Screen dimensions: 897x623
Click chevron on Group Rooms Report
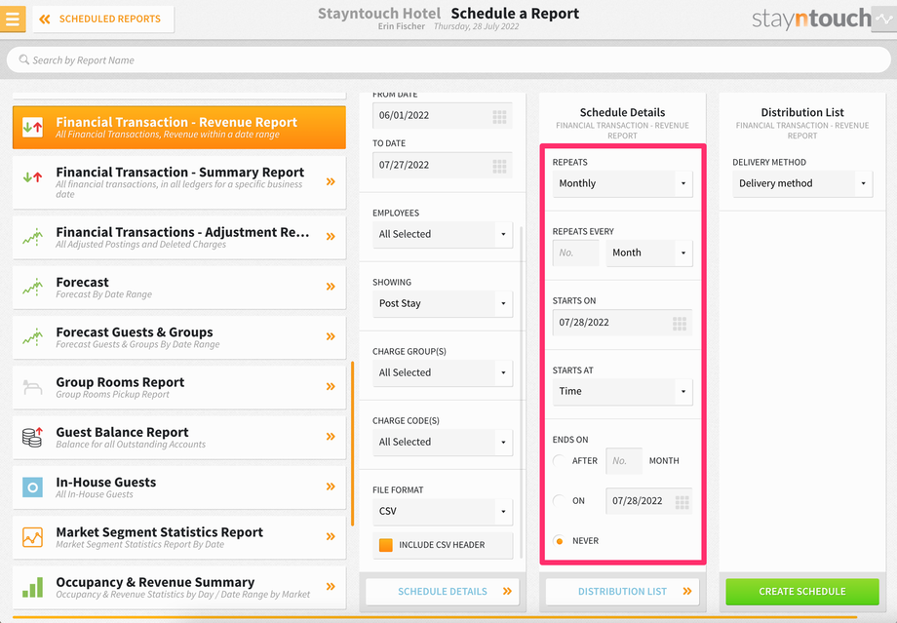(331, 387)
